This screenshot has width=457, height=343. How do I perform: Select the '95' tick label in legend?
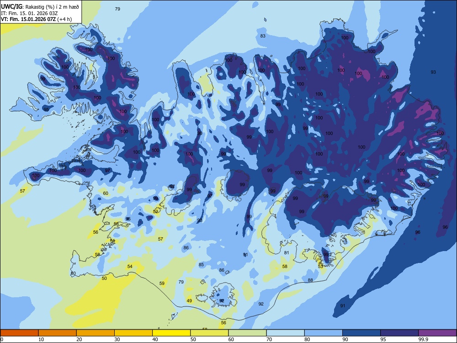click(383, 339)
